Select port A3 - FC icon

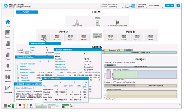point(70,37)
